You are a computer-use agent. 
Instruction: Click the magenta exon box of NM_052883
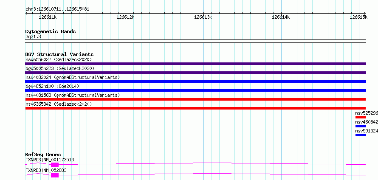(x=55, y=175)
